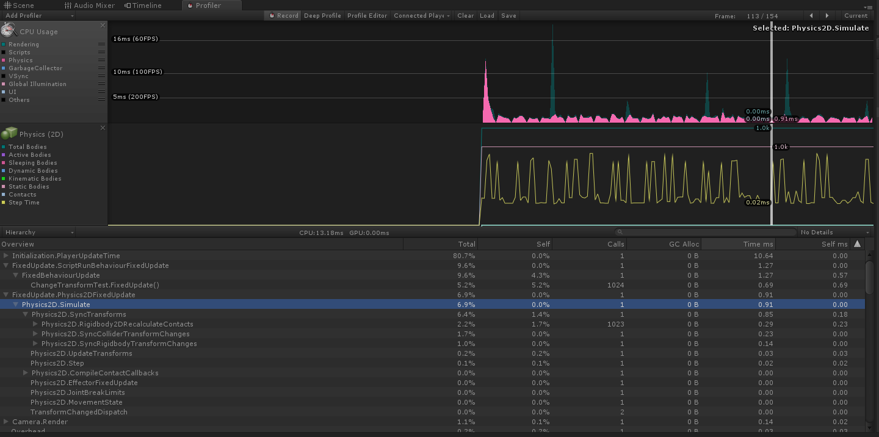The image size is (879, 437).
Task: Open the Add Profiler dropdown
Action: coord(38,15)
